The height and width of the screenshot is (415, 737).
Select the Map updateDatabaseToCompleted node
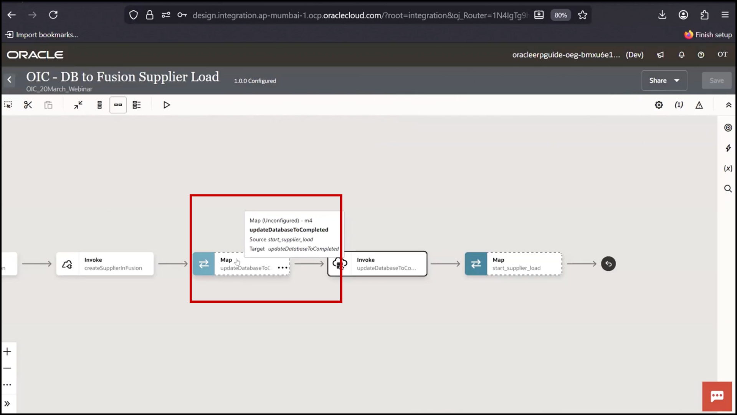241,264
